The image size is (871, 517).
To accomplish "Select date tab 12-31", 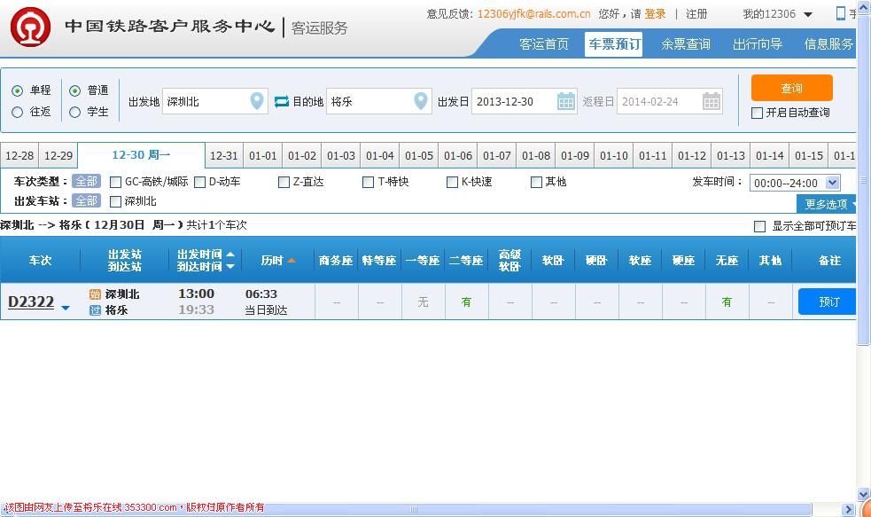I will pyautogui.click(x=224, y=156).
